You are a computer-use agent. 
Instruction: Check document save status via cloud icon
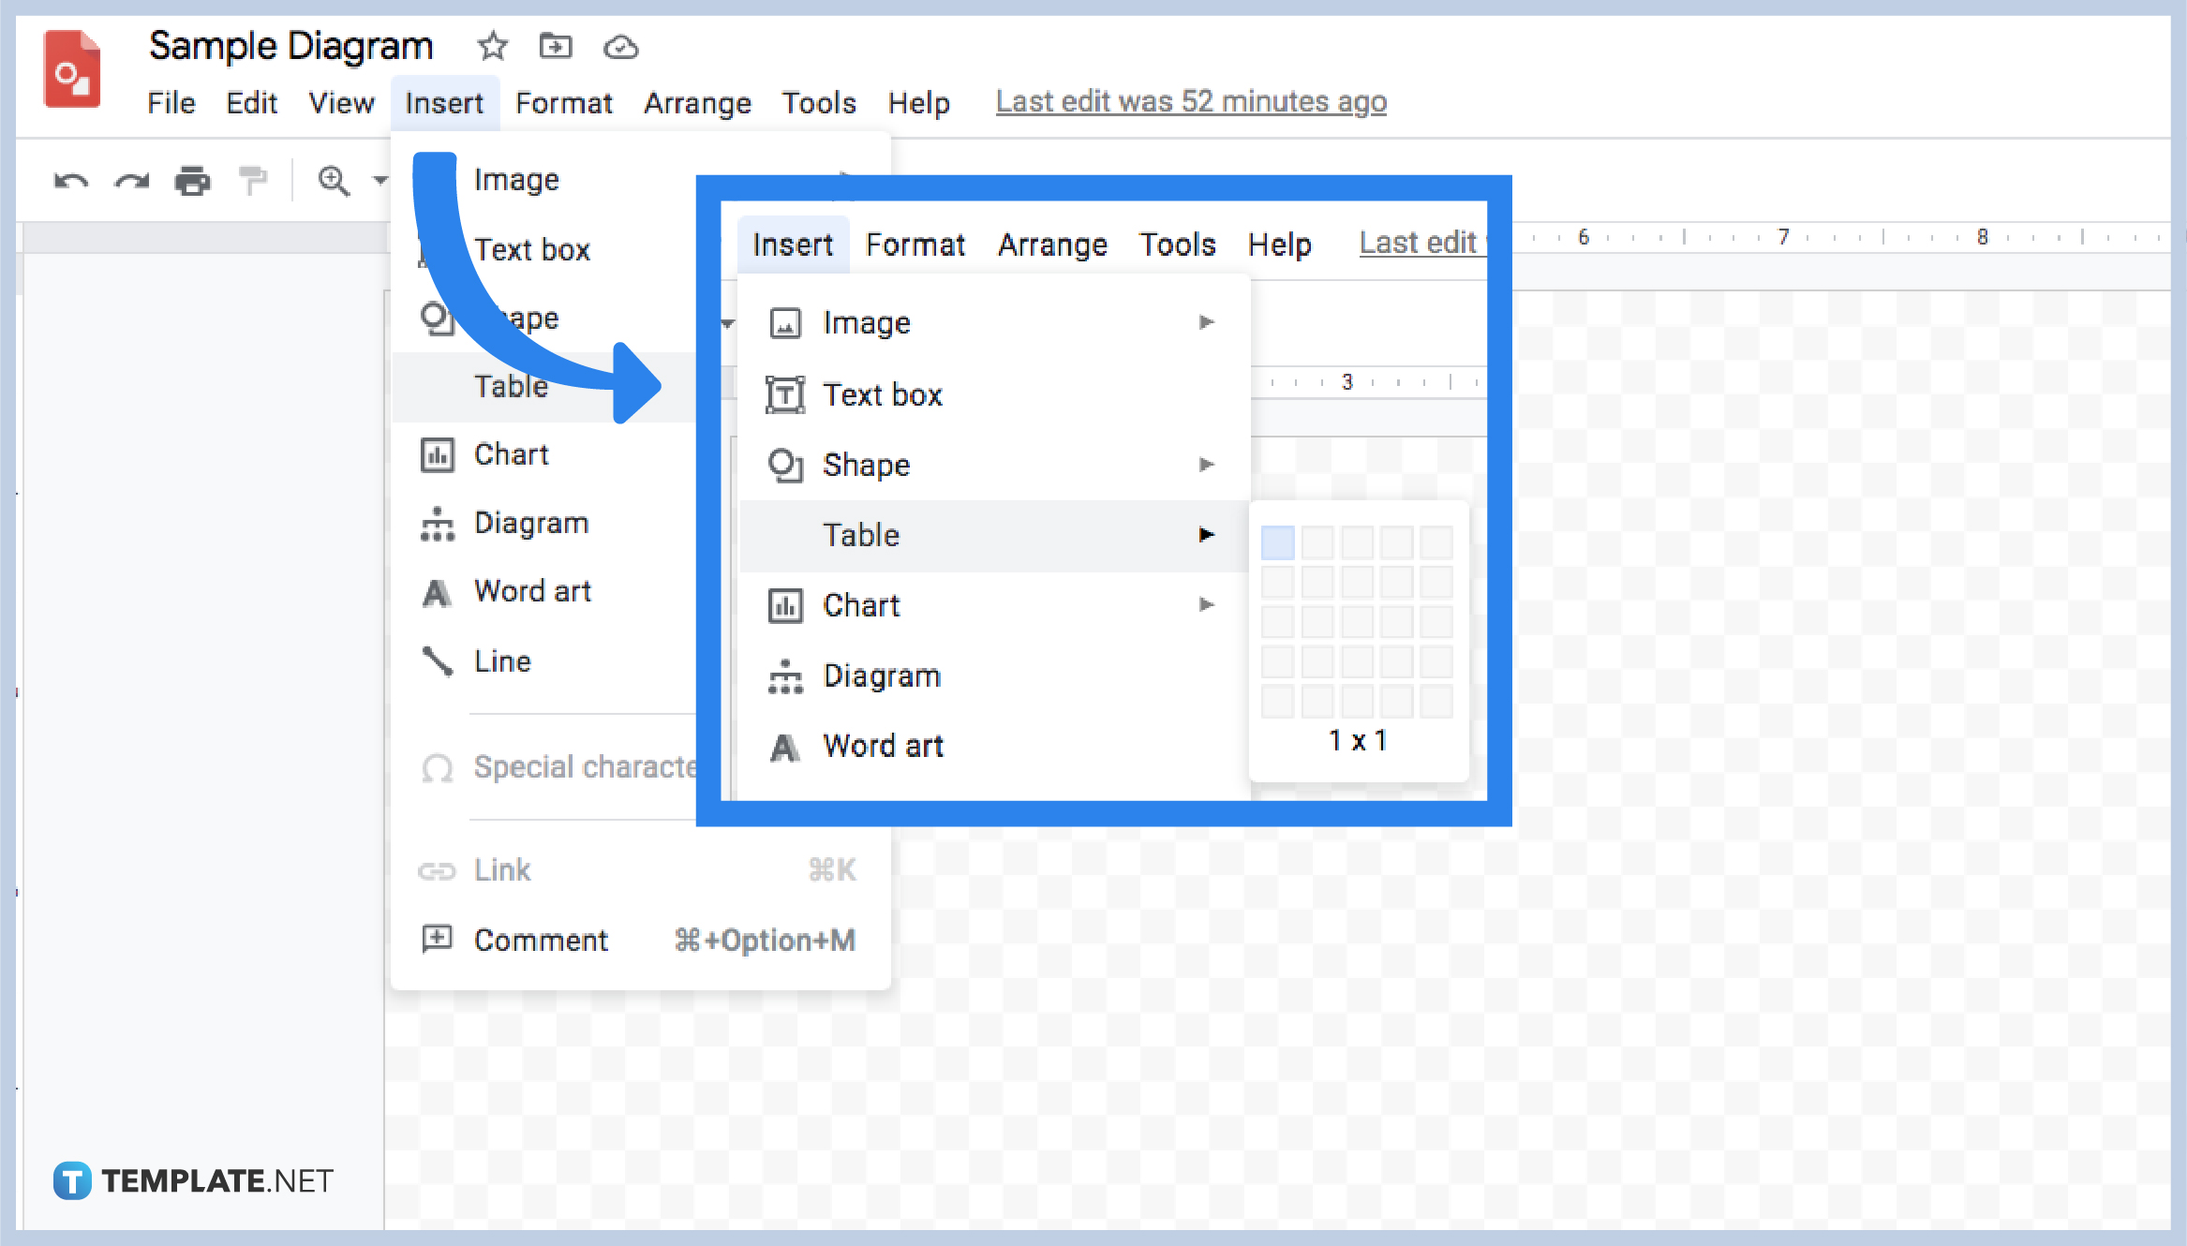[x=620, y=47]
